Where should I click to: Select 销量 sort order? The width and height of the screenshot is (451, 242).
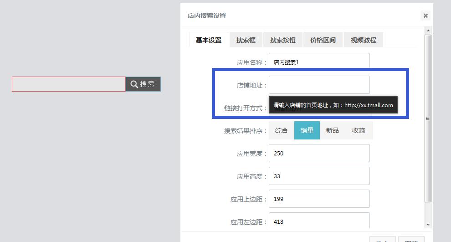coord(307,130)
